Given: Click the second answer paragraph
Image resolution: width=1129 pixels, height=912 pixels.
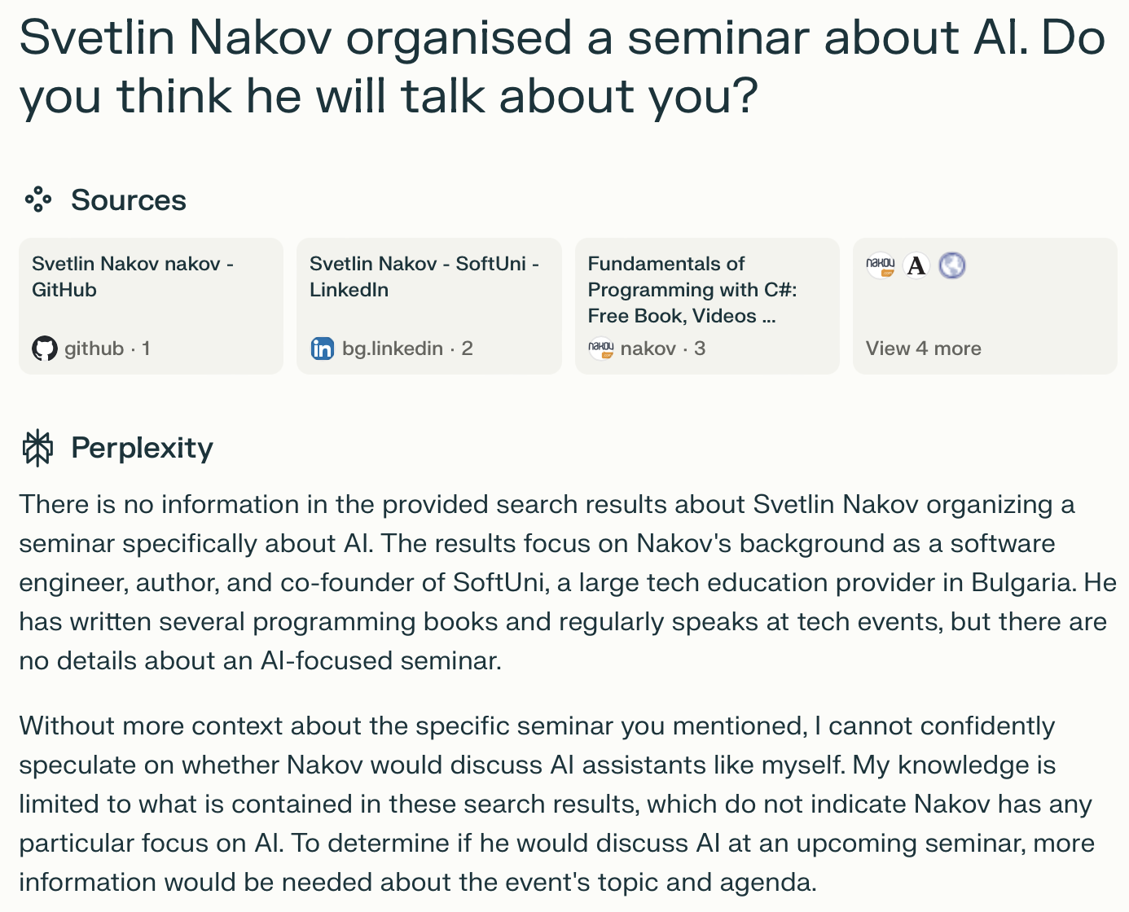Looking at the screenshot, I should click(x=556, y=804).
